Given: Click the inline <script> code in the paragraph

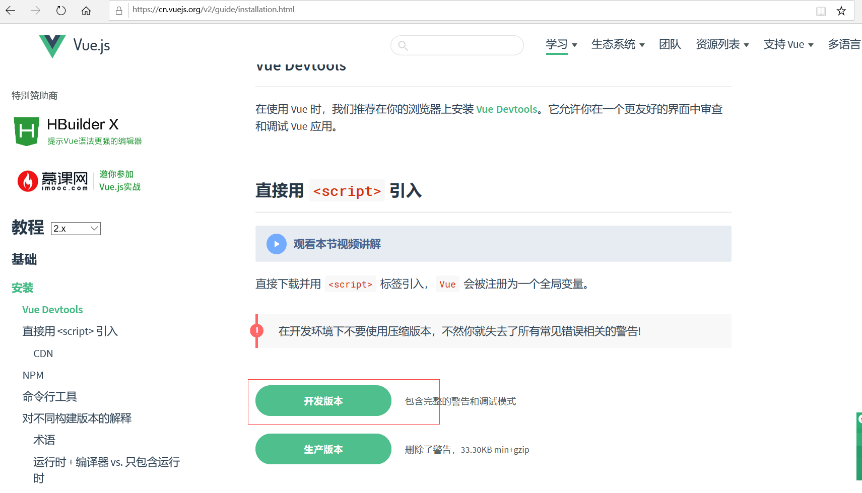Looking at the screenshot, I should click(350, 285).
